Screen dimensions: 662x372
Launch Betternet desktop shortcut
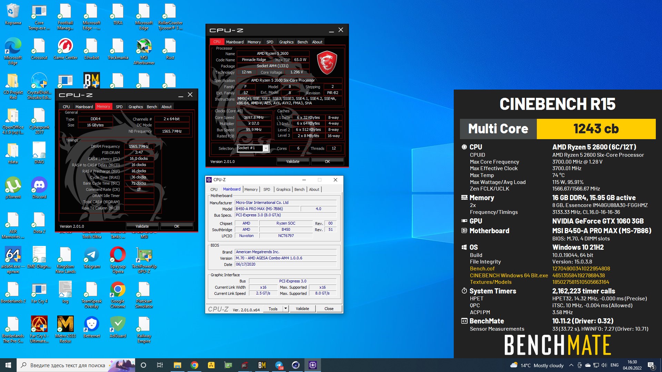91,327
